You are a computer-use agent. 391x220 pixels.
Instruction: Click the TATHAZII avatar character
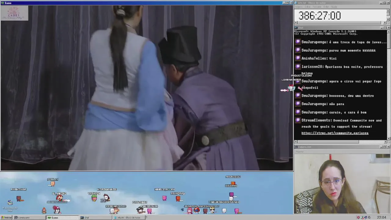pyautogui.click(x=94, y=199)
